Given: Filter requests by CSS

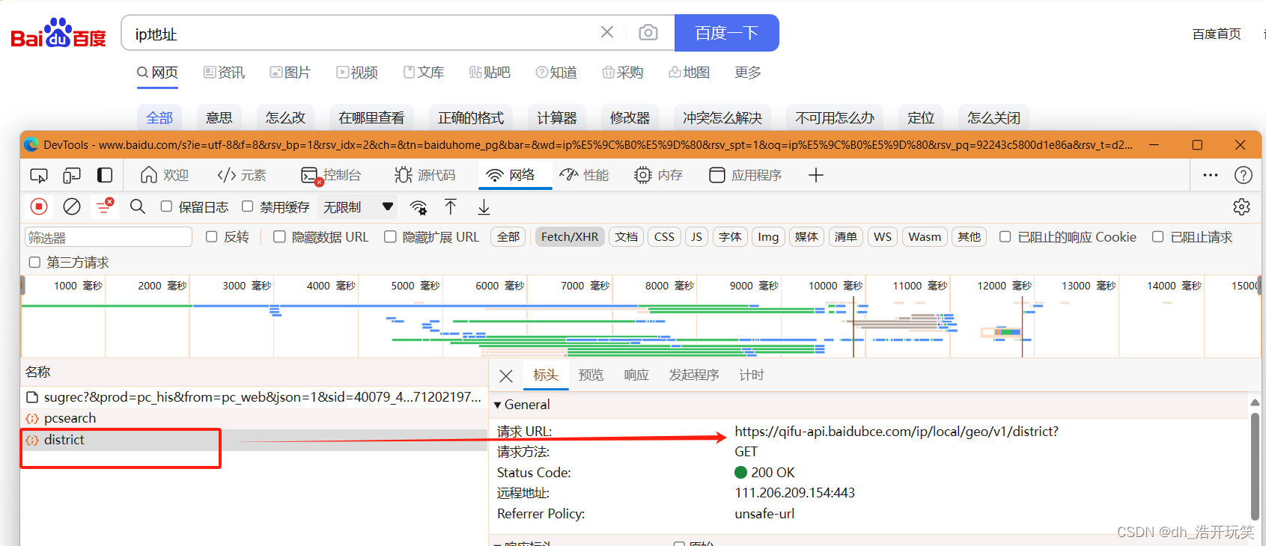Looking at the screenshot, I should [x=664, y=237].
